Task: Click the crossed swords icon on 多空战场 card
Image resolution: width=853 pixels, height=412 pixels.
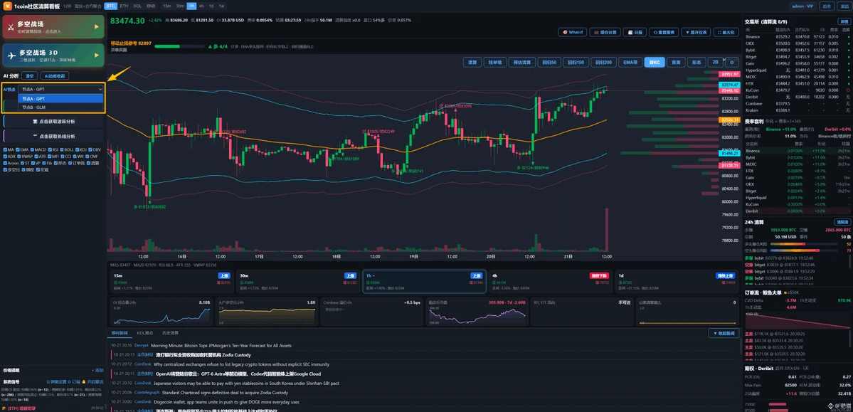Action: 11,26
